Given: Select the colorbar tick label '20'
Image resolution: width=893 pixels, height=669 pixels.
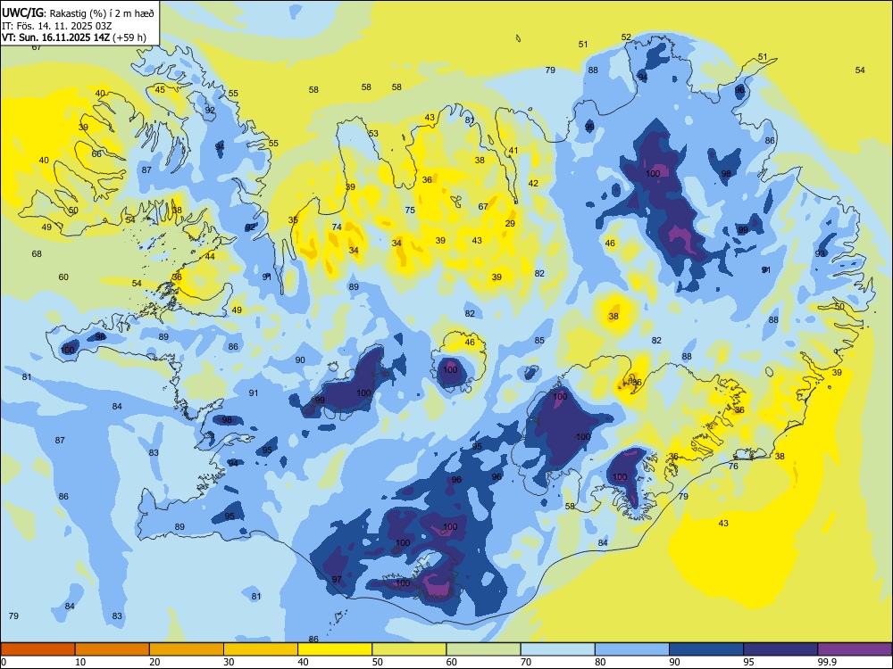Looking at the screenshot, I should (154, 662).
